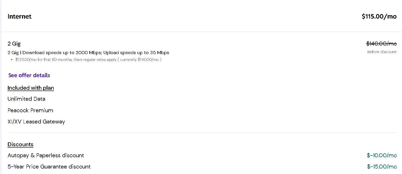
Task: Select the Unlimited Data item
Action: (x=26, y=99)
